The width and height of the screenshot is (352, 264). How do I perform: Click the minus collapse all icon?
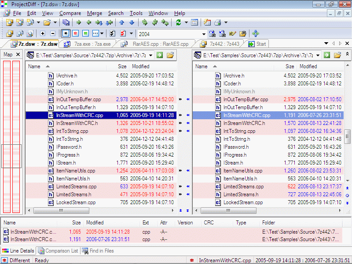[x=53, y=33]
